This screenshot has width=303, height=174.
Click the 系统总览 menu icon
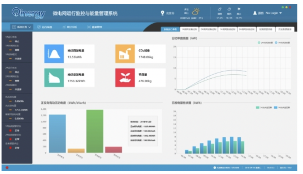pyautogui.click(x=14, y=27)
